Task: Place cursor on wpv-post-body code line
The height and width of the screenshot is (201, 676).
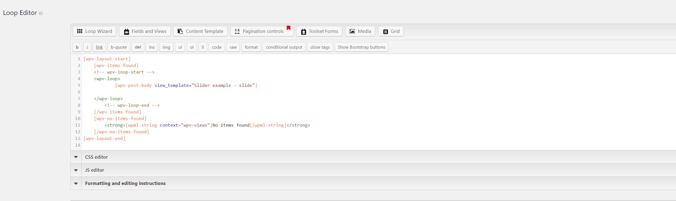Action: [x=186, y=86]
